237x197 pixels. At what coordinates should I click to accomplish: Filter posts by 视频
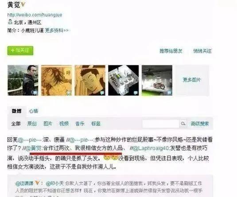click(64, 123)
